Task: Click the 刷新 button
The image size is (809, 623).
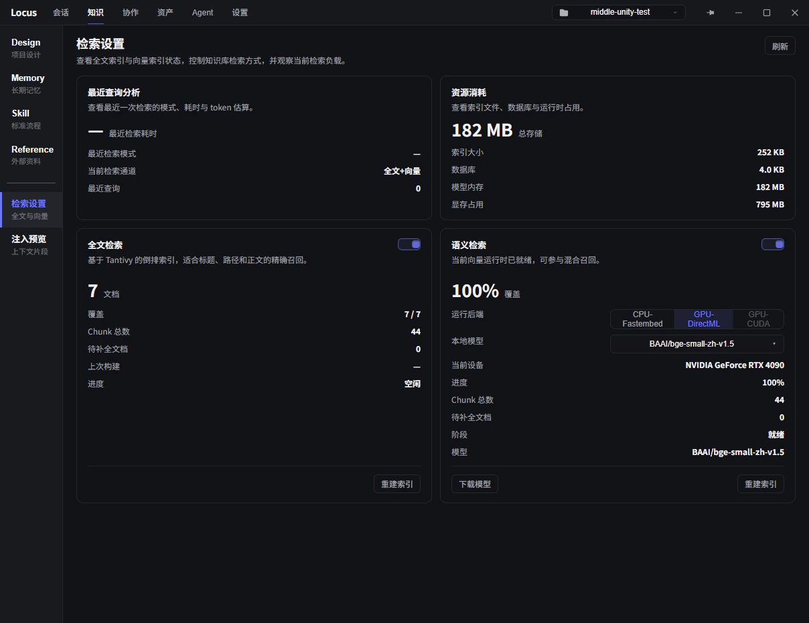Action: 780,46
